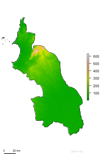This screenshot has height=154, width=105.
Task: Click the 600 label on the elevation legend
Action: pos(96,57)
